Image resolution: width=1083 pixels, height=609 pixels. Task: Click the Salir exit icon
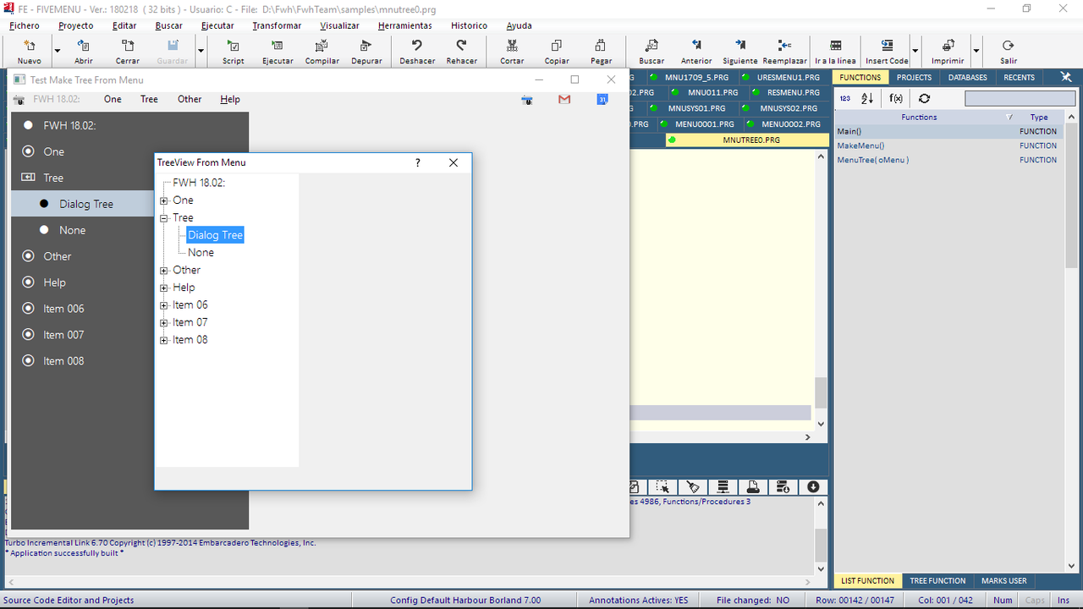click(x=1008, y=46)
